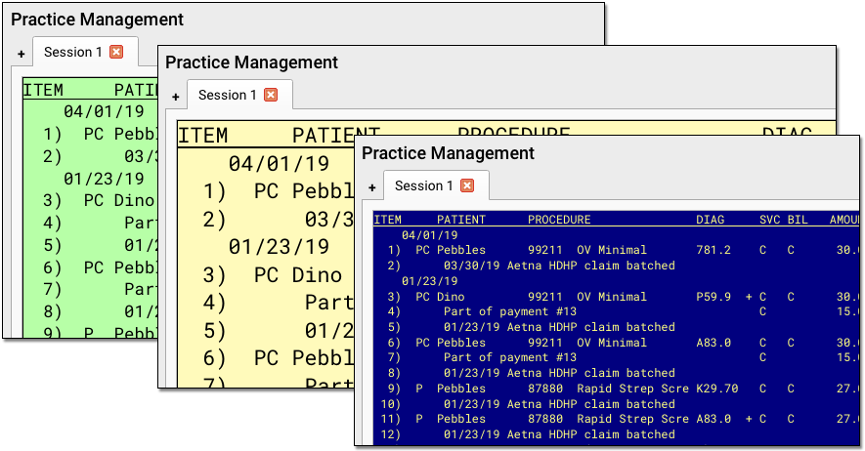Select the 04/01/19 date in the yellow window
The height and width of the screenshot is (451, 865).
pyautogui.click(x=279, y=164)
